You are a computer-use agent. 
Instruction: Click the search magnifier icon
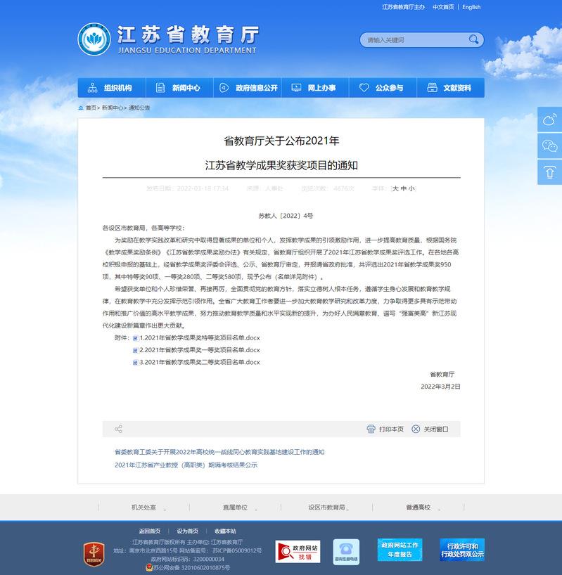475,40
